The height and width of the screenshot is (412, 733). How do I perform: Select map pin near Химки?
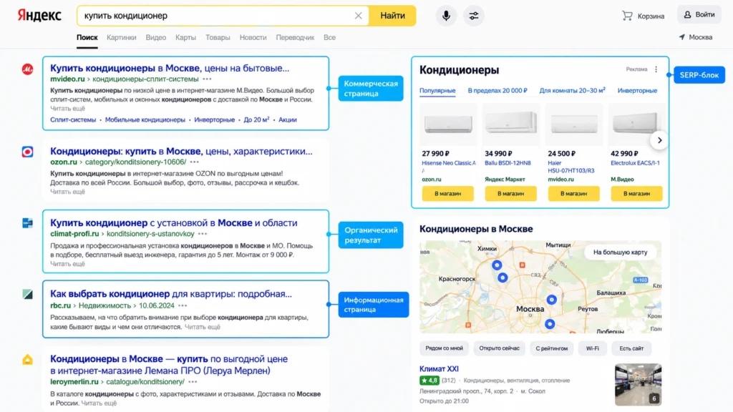click(497, 265)
